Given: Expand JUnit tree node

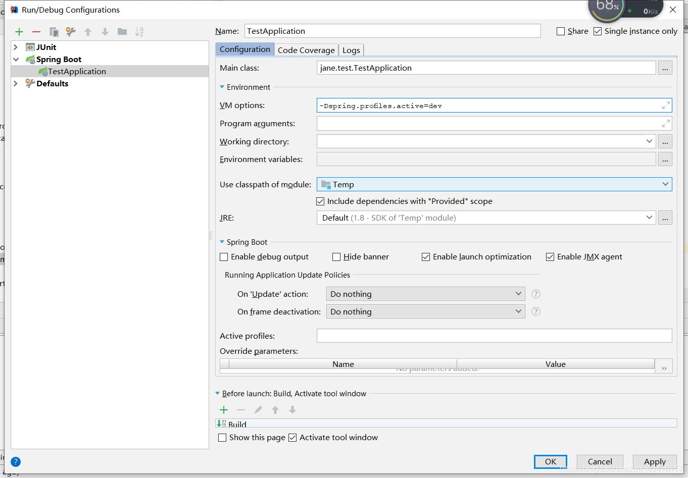Looking at the screenshot, I should [x=16, y=47].
